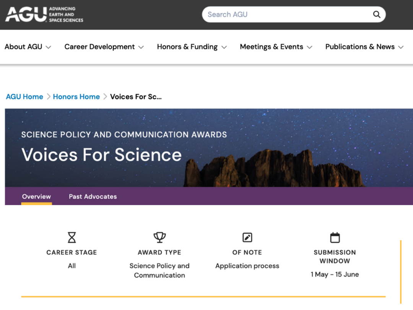The width and height of the screenshot is (413, 310).
Task: Go to AGU Home breadcrumb link
Action: (x=24, y=97)
